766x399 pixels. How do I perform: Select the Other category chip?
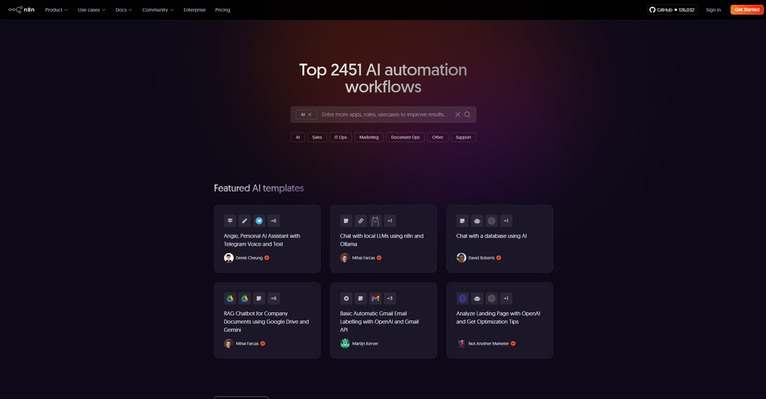[437, 137]
